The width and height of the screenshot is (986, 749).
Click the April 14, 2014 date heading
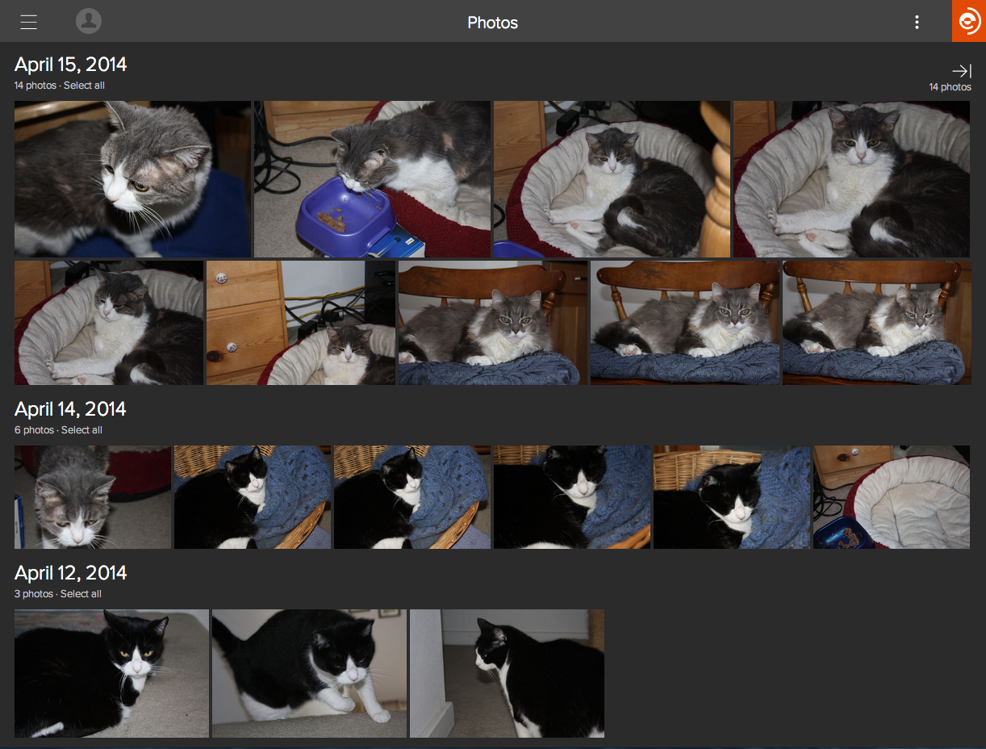[x=71, y=409]
